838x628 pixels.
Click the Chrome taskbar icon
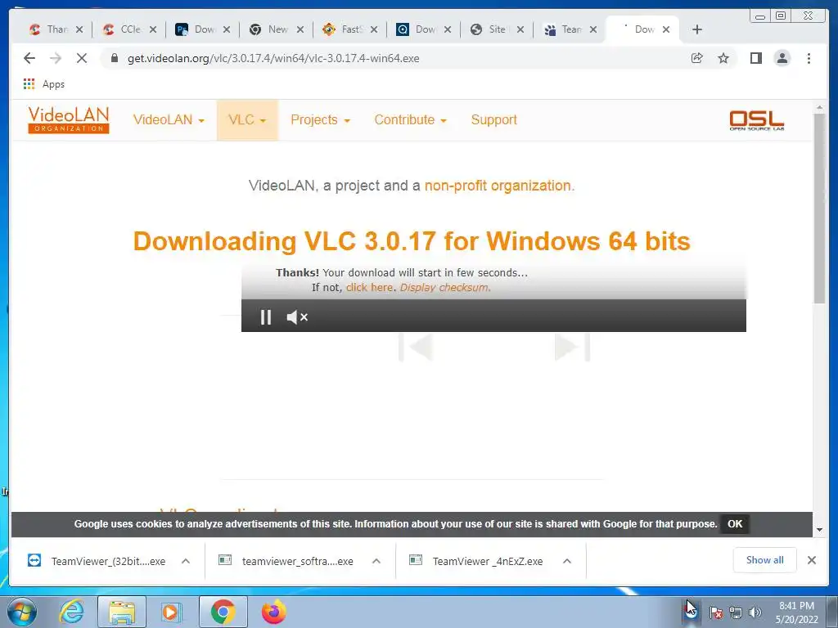223,612
